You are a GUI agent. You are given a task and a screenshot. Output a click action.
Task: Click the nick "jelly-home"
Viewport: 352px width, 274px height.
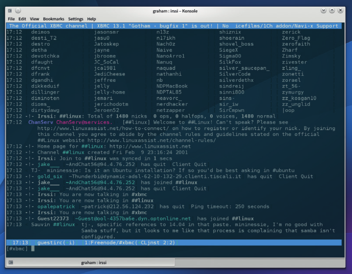[x=110, y=92]
